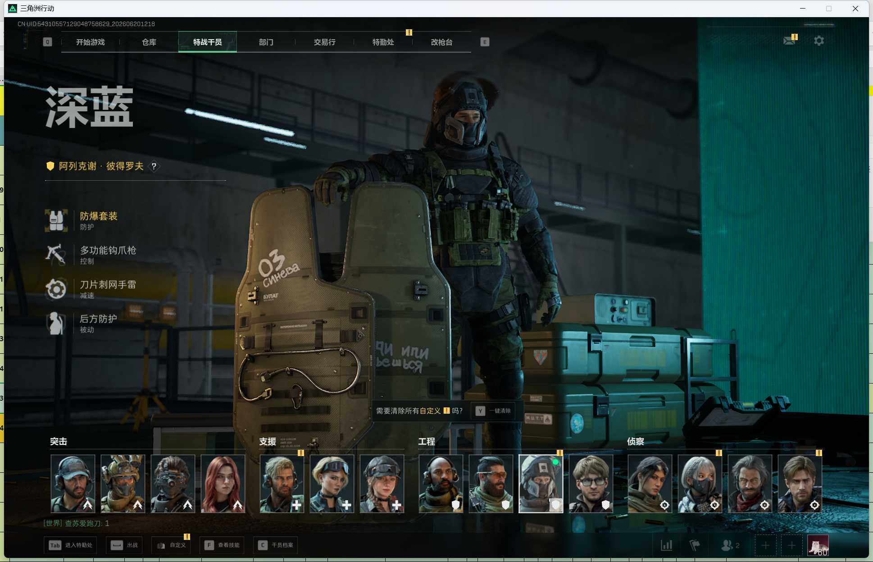
Task: Open the 干员档案 button
Action: [276, 545]
